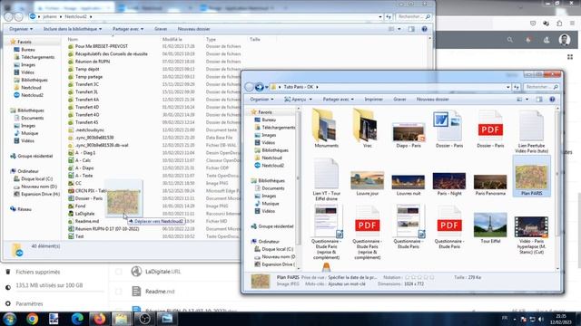Open File Explorer from taskbar
Image resolution: width=581 pixels, height=326 pixels.
click(122, 319)
